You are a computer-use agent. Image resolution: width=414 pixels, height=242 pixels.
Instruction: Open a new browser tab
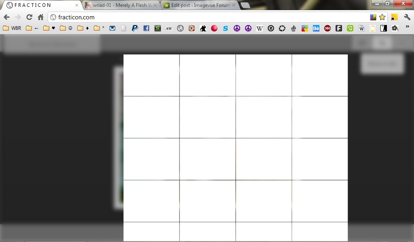(245, 5)
